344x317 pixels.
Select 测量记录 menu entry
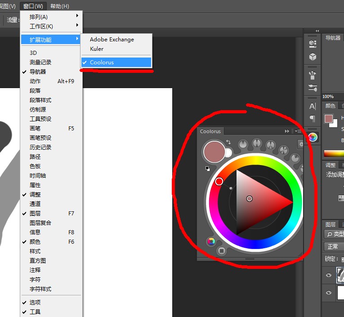click(51, 63)
